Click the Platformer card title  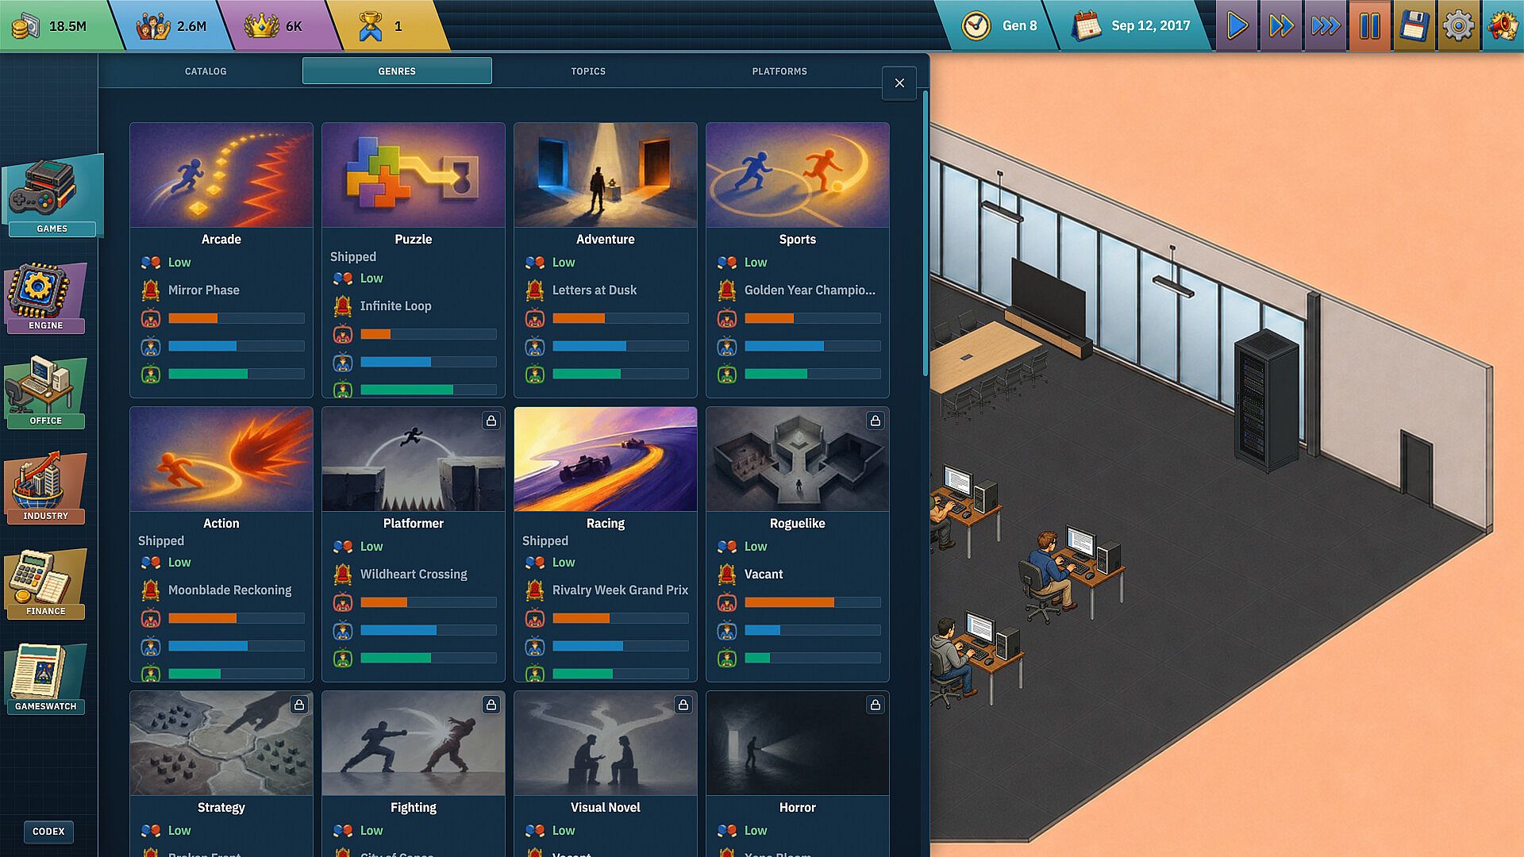(x=414, y=524)
